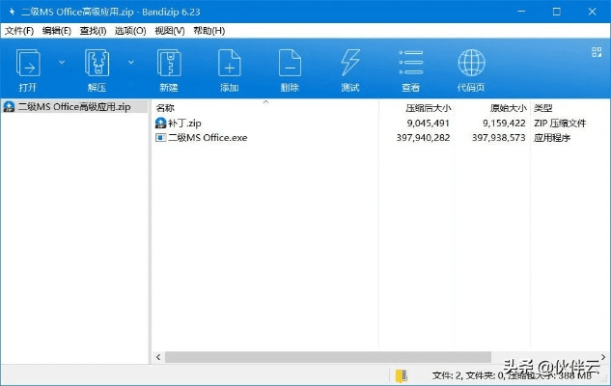Expand the dropdown arrow beside 打开
This screenshot has height=386, width=611.
pos(63,62)
